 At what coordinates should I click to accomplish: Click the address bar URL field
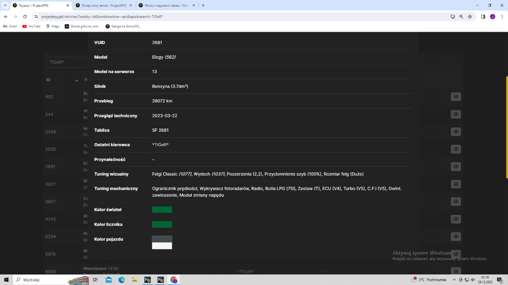[240, 17]
